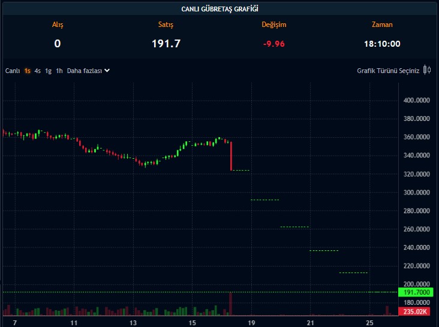This screenshot has width=439, height=327.
Task: Click the date axis label 21
Action: [310, 323]
